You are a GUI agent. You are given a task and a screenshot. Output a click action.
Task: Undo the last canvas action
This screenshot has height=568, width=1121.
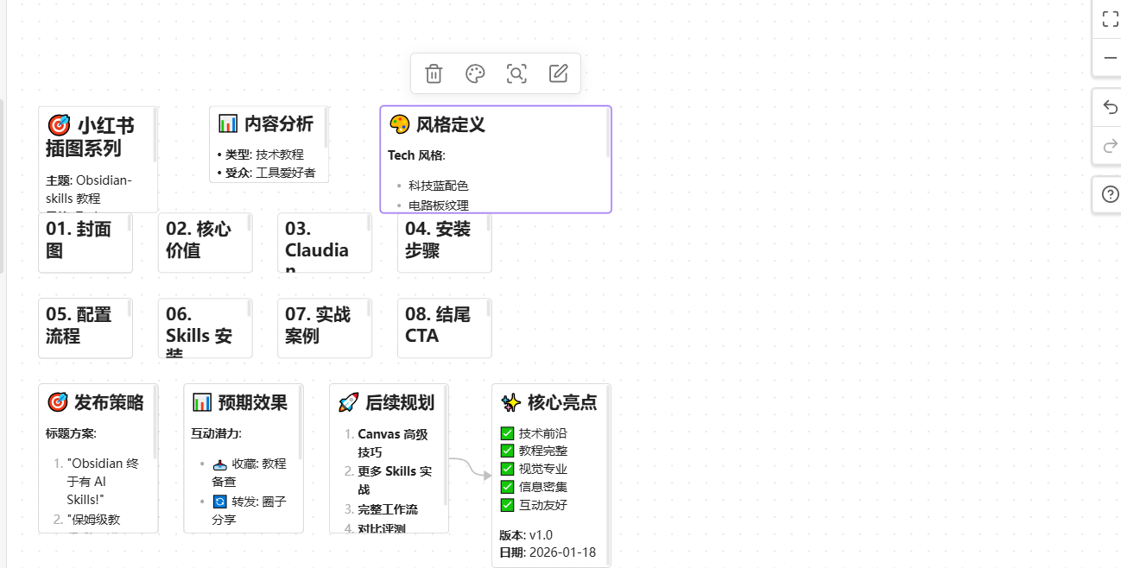click(x=1110, y=107)
